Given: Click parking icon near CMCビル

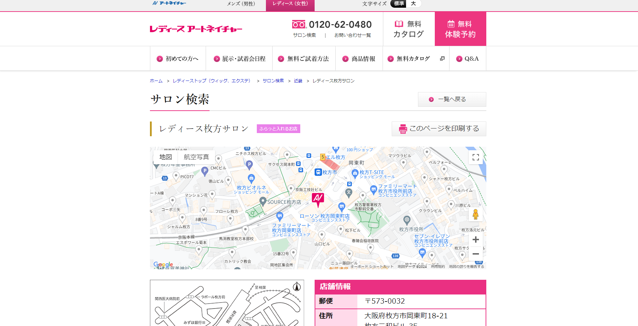Looking at the screenshot, I should 205,171.
